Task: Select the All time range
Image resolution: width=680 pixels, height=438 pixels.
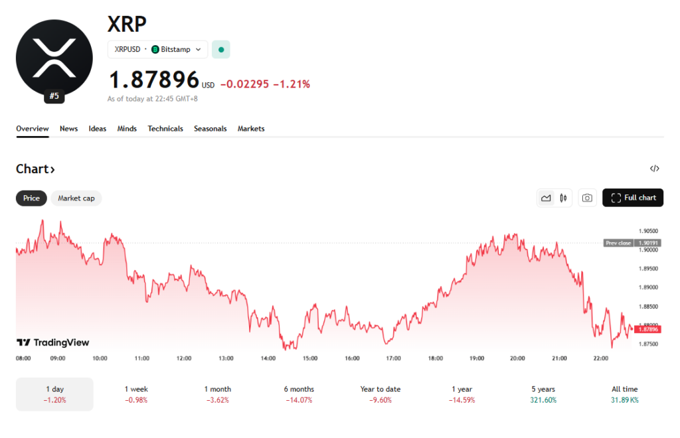Action: pyautogui.click(x=624, y=394)
